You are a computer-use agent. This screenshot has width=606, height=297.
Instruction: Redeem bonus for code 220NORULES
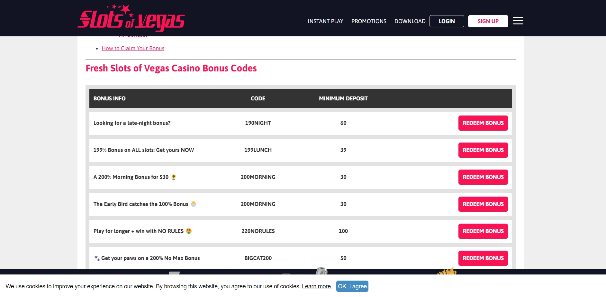[x=483, y=231]
